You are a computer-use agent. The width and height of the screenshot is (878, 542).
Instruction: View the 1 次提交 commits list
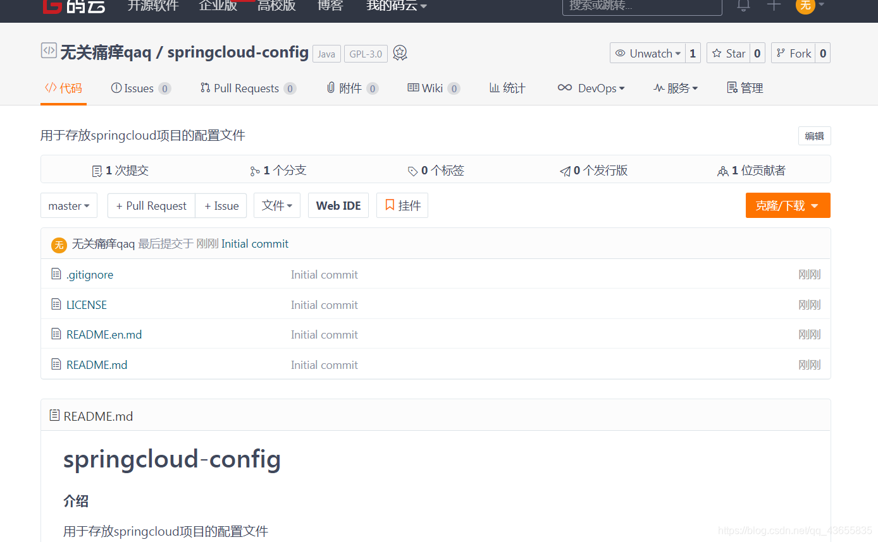click(x=121, y=171)
